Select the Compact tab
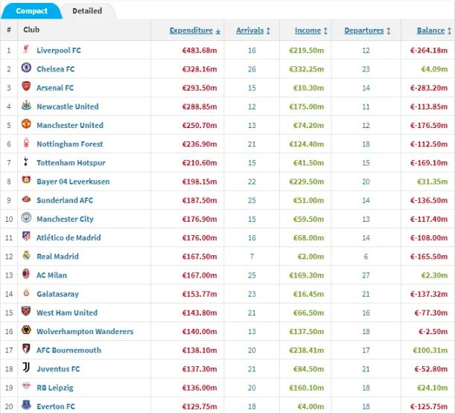The image size is (455, 413). [x=31, y=11]
